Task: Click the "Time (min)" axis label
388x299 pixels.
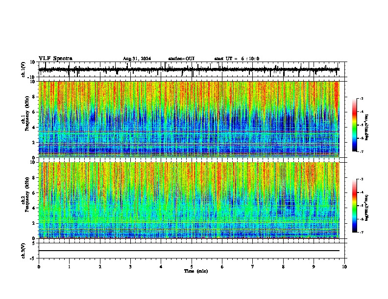Action: point(196,271)
